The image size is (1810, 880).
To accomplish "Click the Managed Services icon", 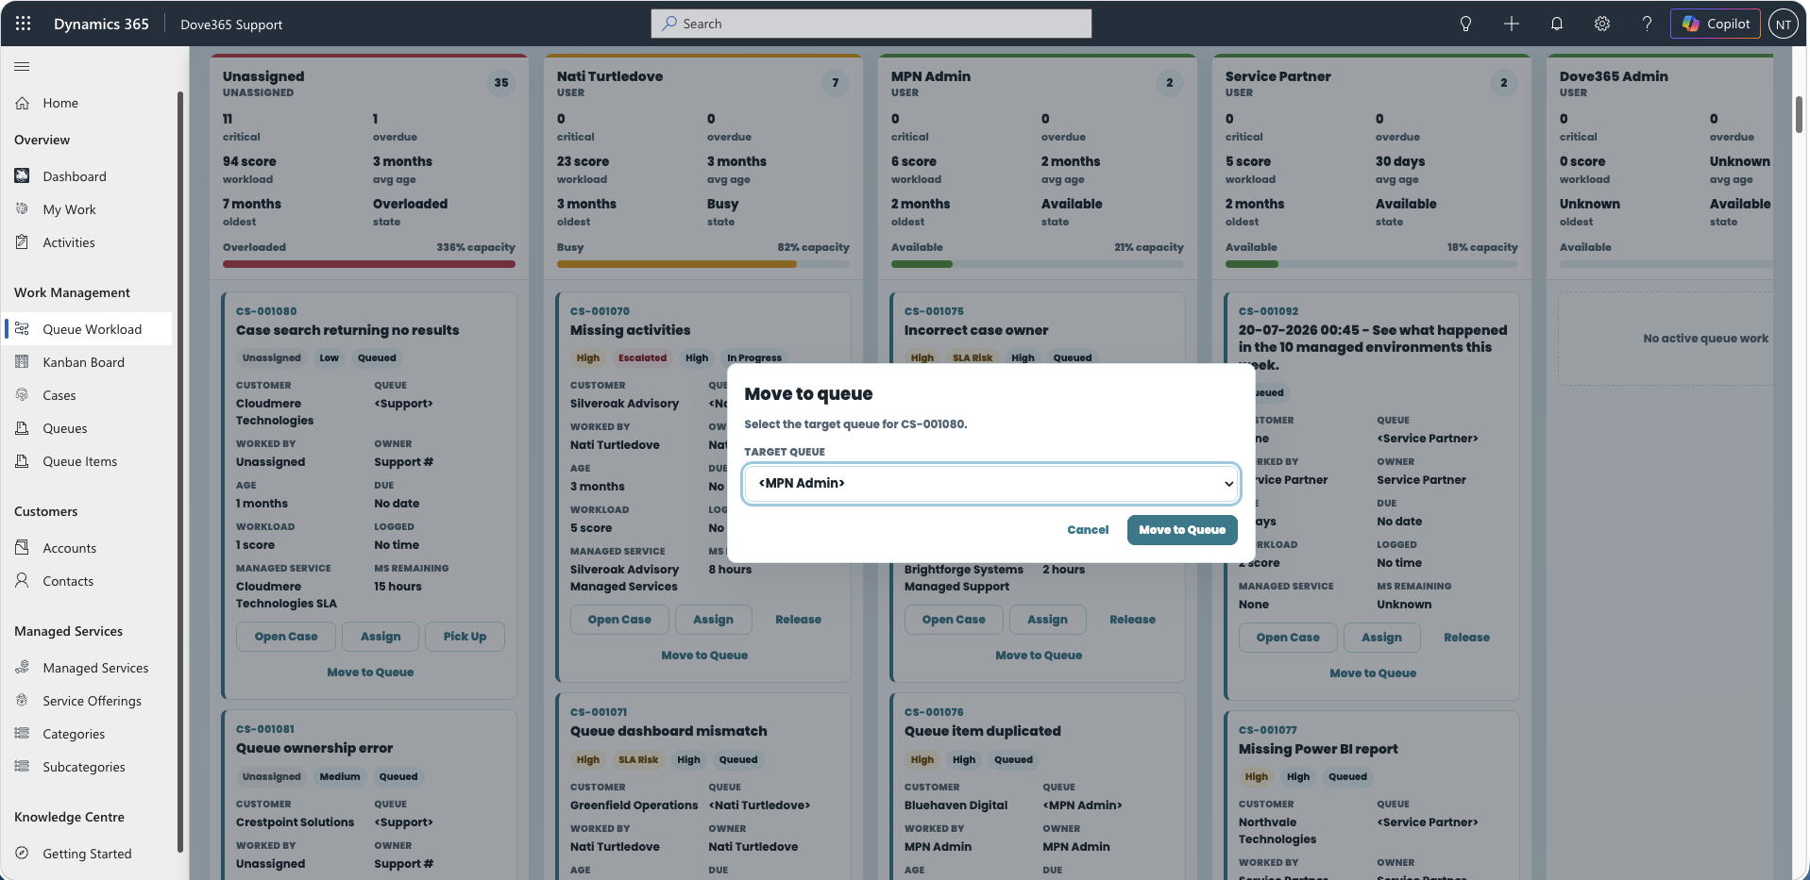I will (22, 668).
